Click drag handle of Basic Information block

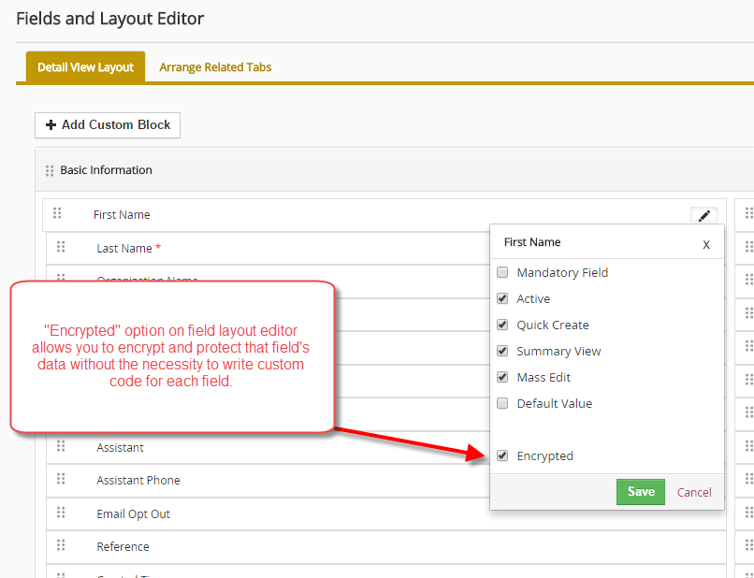(50, 171)
